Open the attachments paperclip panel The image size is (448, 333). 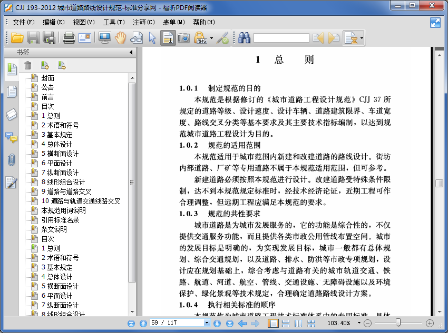(11, 160)
